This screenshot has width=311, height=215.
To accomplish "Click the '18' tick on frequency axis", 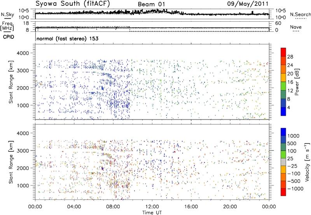I will click(26, 23).
